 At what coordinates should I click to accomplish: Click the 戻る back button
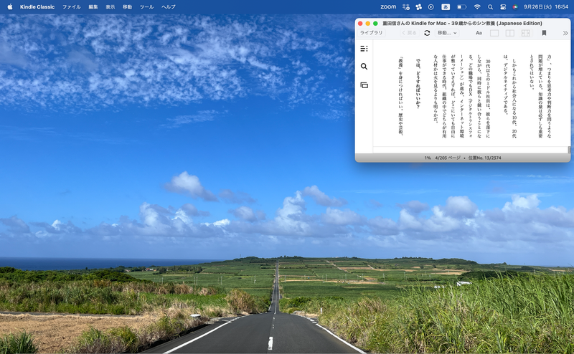click(409, 33)
